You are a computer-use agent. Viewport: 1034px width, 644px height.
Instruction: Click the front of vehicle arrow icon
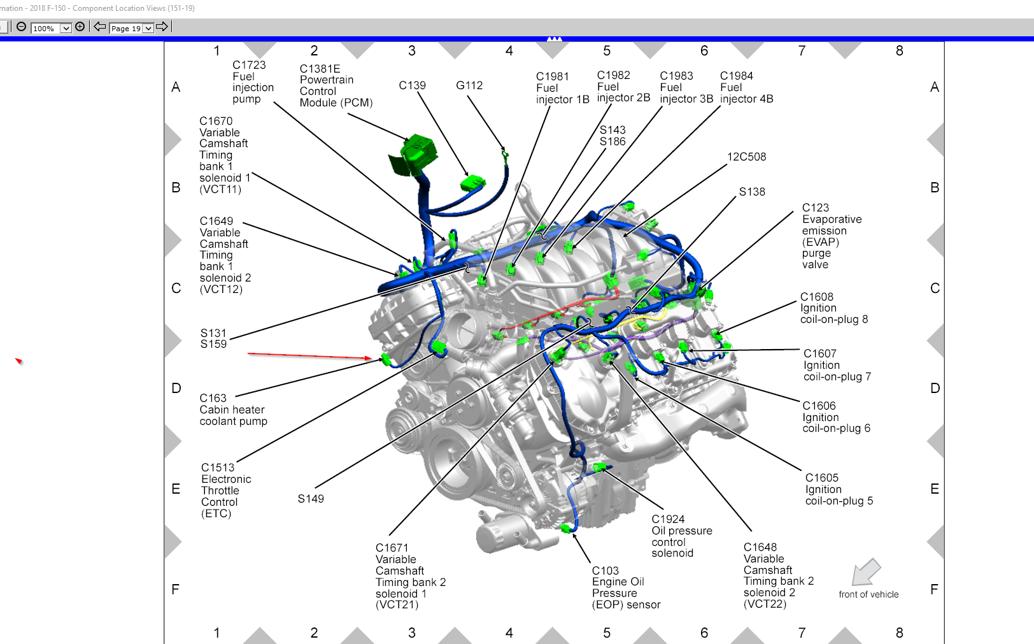click(866, 571)
